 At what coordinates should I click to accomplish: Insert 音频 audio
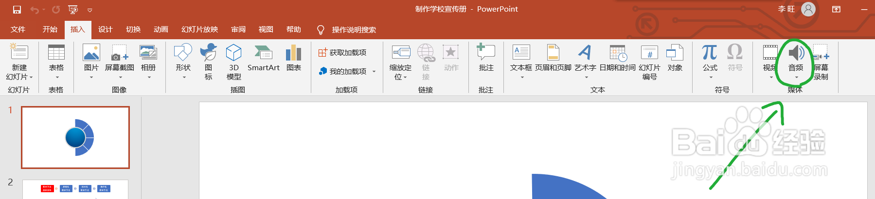(796, 61)
